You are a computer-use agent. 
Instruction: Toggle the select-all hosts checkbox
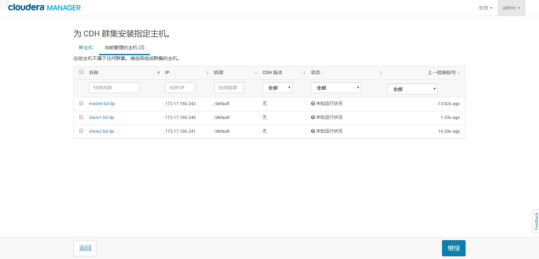pos(81,72)
